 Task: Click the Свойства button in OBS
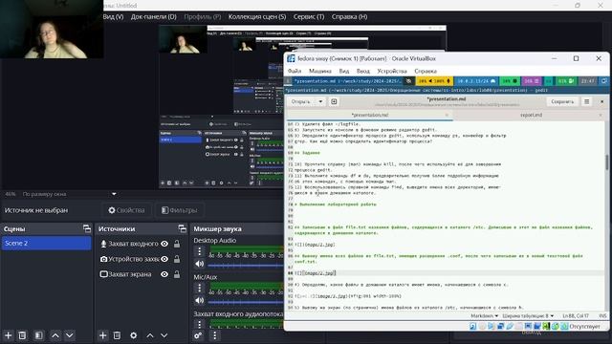[127, 210]
